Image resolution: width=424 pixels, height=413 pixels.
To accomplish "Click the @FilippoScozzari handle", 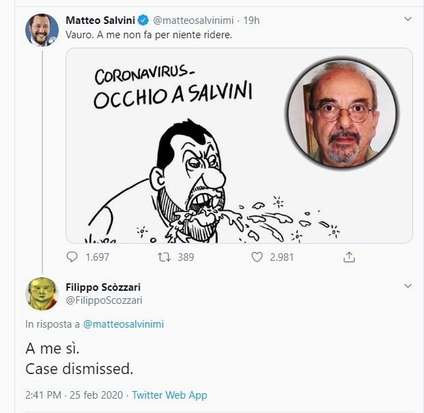I will [x=104, y=300].
